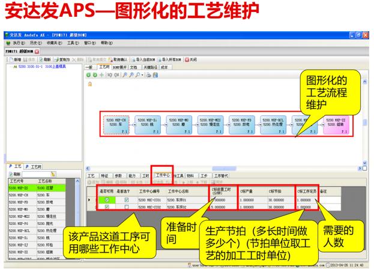Click the third magnifier zoom icon
Viewport: 374px width, 273px height.
click(137, 75)
